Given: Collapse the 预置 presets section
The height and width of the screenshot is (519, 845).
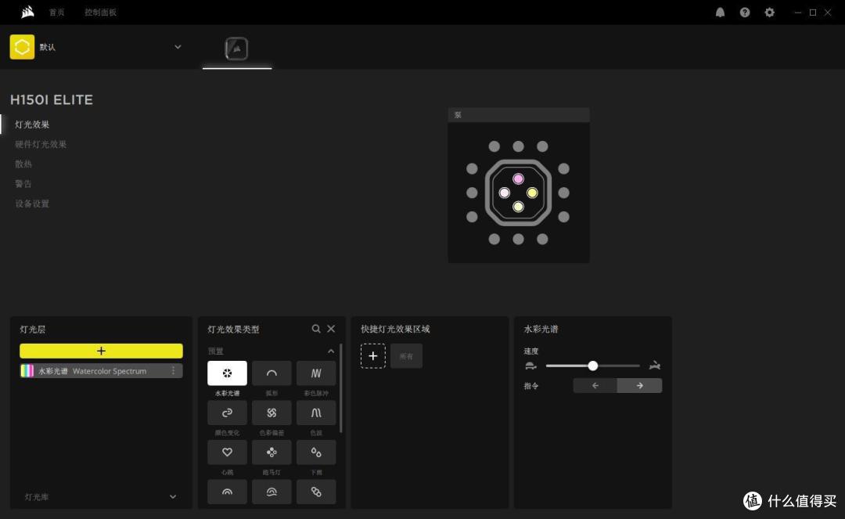Looking at the screenshot, I should (331, 351).
